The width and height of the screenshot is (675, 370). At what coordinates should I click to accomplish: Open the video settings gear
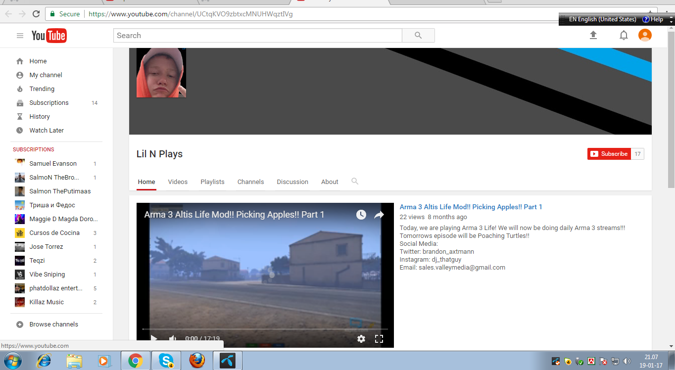coord(361,339)
